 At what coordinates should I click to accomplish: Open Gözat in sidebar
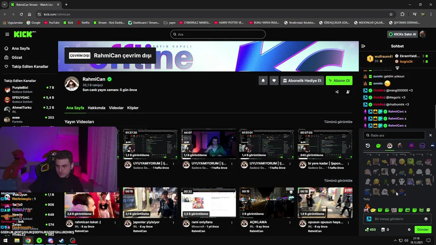[17, 58]
